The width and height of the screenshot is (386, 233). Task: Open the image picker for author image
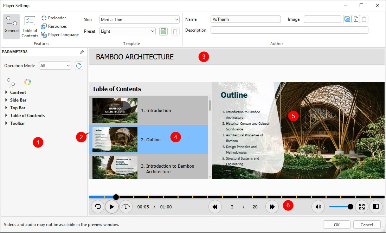coord(347,19)
